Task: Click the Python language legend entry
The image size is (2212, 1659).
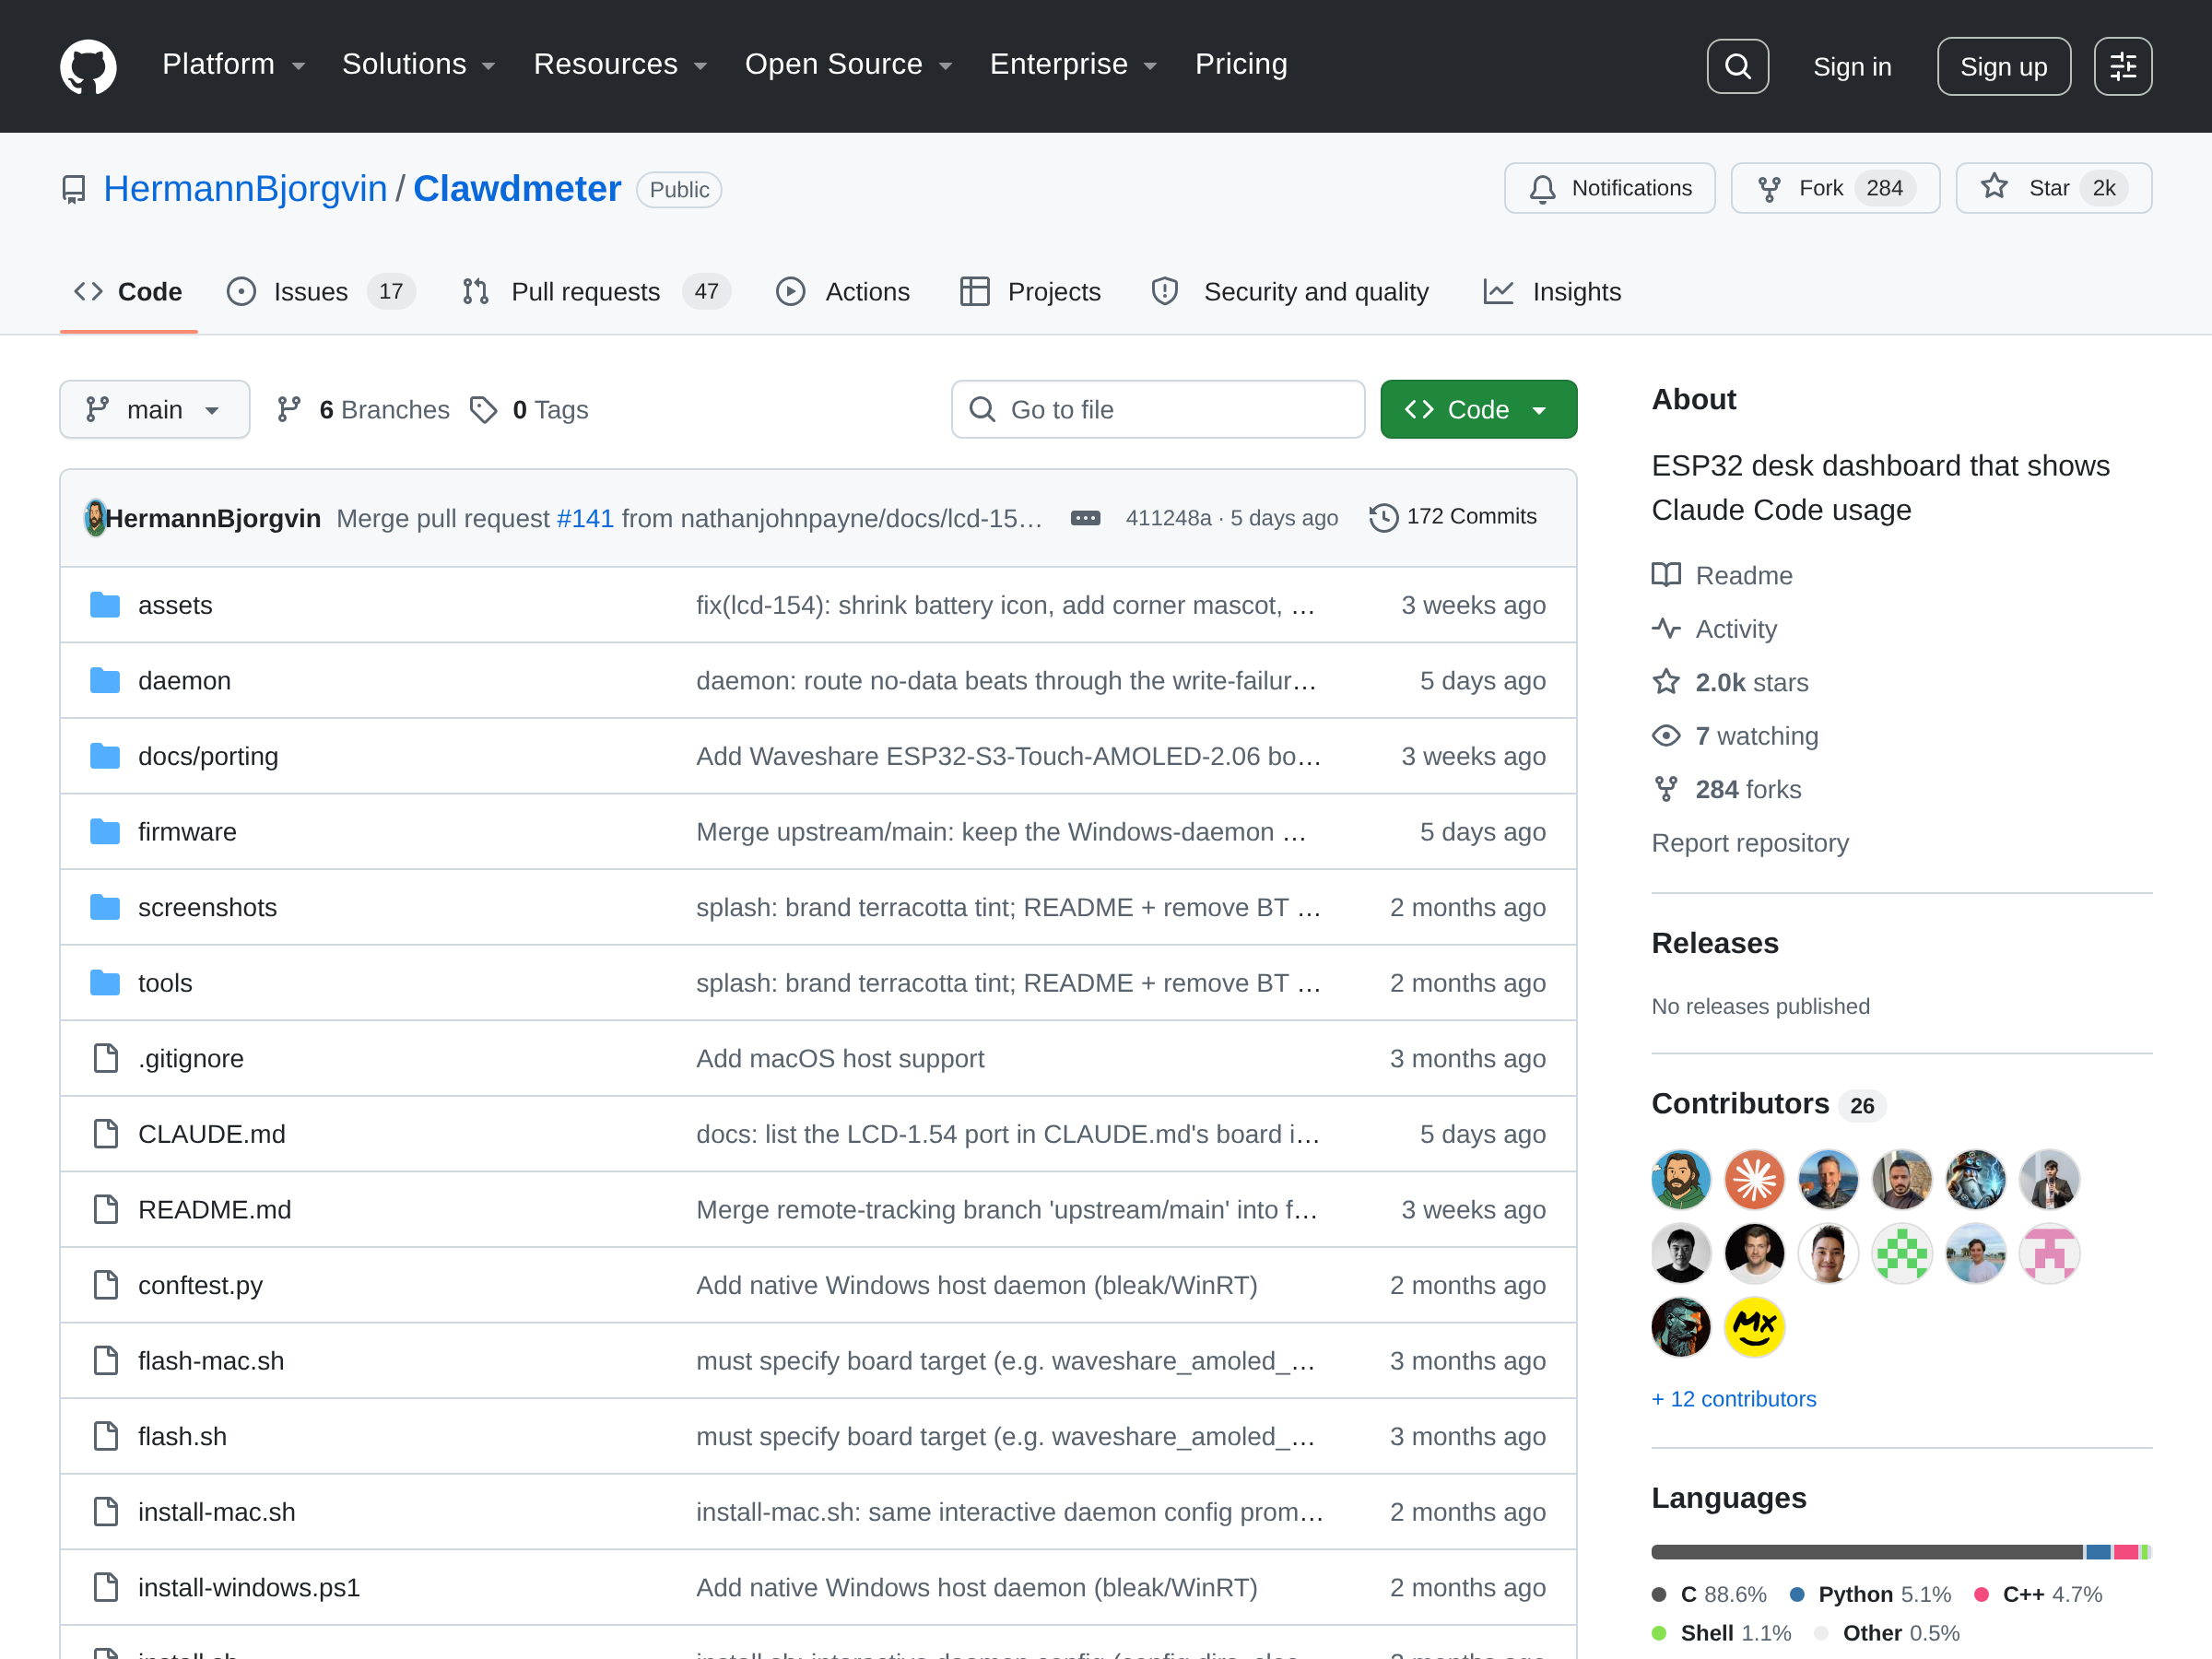Action: (x=1870, y=1594)
